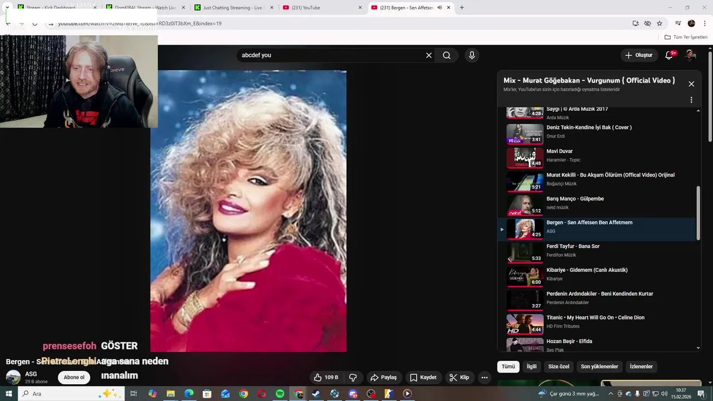Open Task View on the taskbar
713x401 pixels.
(134, 394)
